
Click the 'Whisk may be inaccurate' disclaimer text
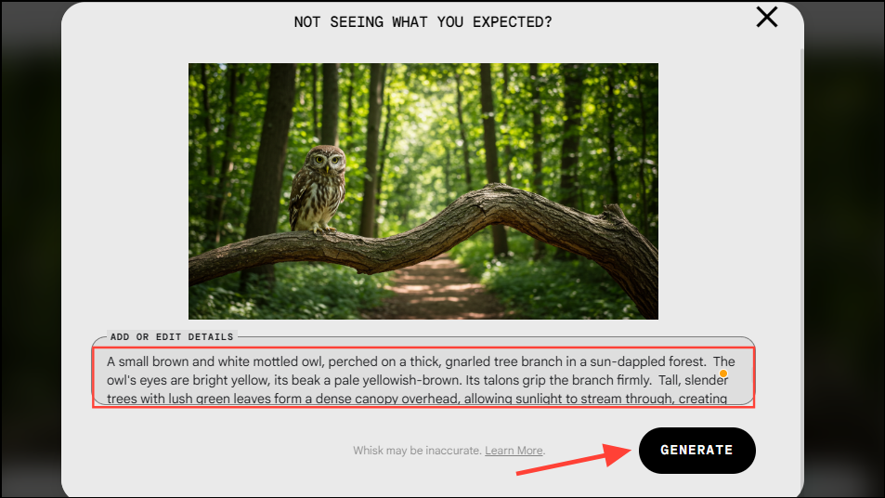pos(417,451)
